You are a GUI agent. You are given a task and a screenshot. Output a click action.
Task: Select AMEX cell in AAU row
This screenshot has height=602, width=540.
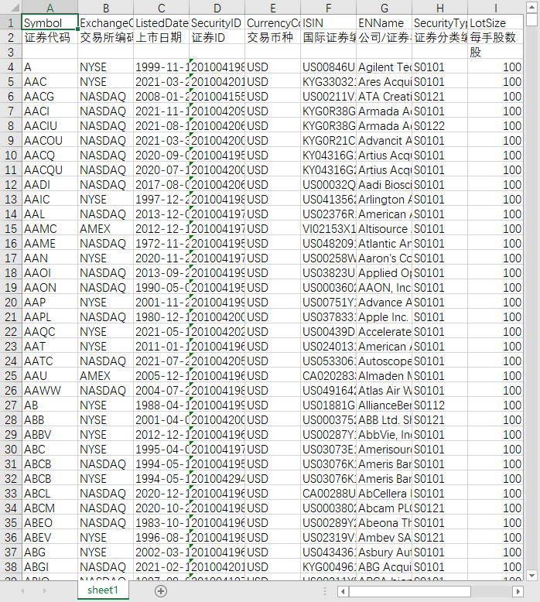coord(105,375)
